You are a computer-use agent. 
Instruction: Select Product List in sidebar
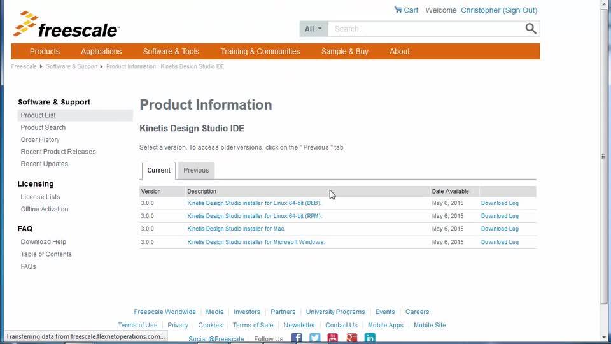point(75,115)
